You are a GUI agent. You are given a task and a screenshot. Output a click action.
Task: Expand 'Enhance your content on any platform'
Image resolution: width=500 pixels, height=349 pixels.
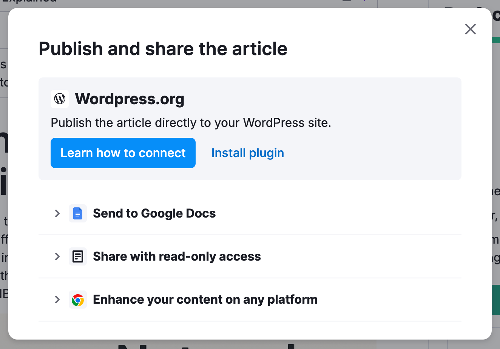tap(57, 300)
